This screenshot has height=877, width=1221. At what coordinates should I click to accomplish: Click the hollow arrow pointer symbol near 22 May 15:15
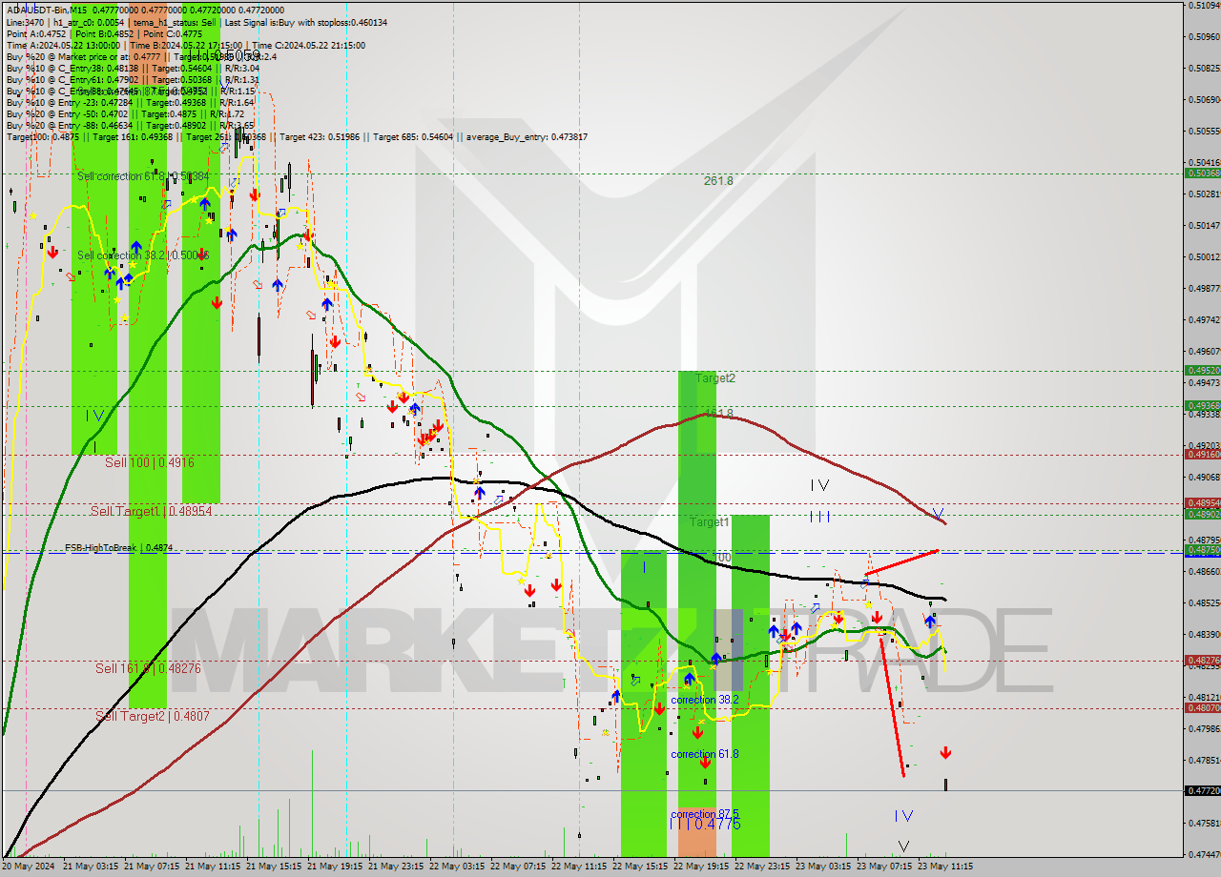pos(635,681)
